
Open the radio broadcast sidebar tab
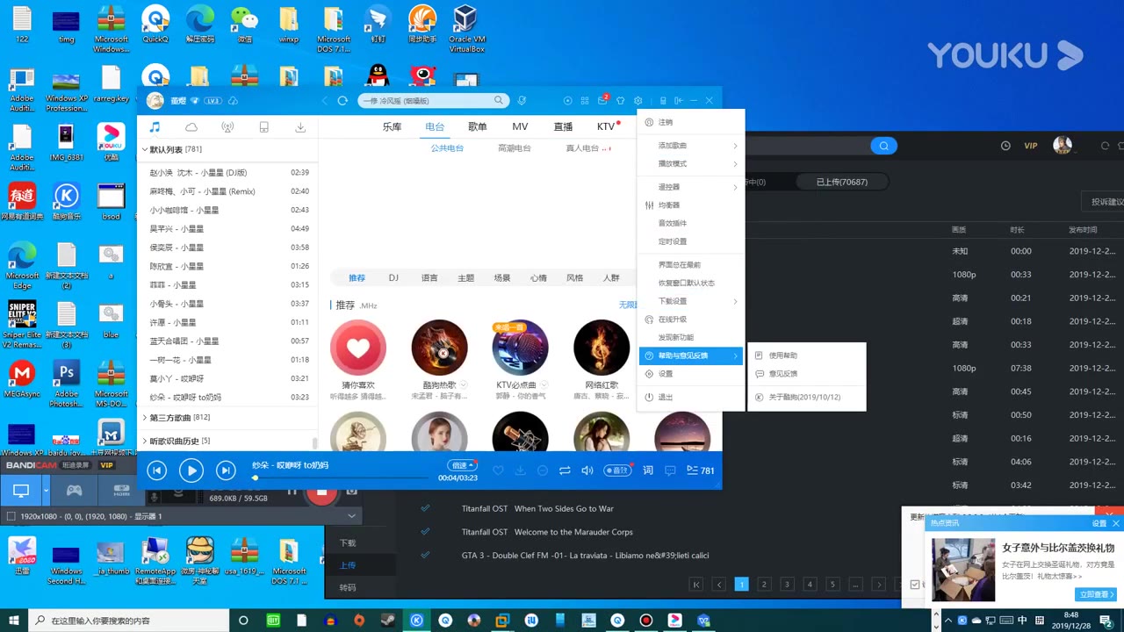[x=227, y=127]
